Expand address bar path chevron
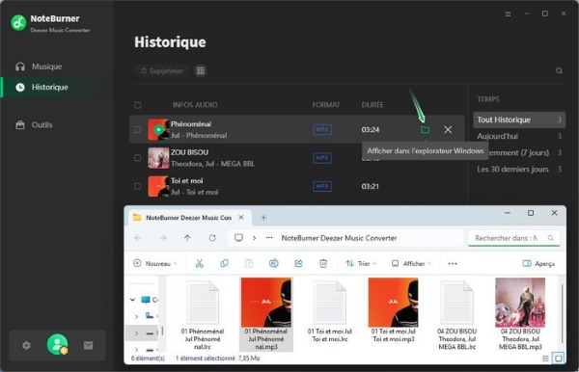 [x=255, y=238]
